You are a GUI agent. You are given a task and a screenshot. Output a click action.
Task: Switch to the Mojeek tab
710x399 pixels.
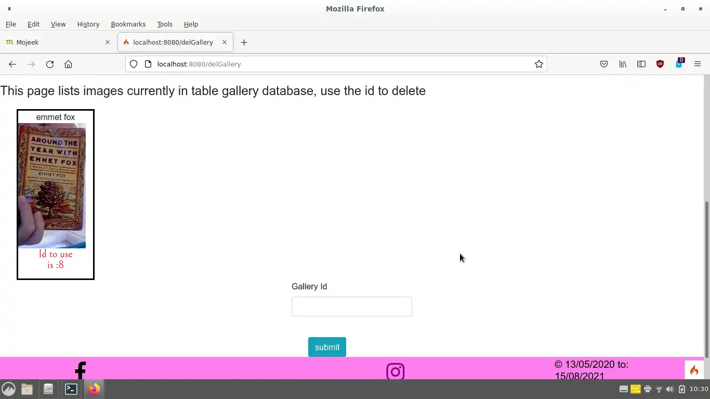pos(58,42)
